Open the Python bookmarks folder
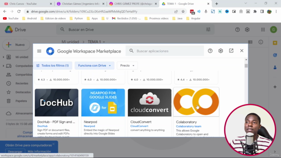Screen dimensions: 281x158 pos(76,18)
